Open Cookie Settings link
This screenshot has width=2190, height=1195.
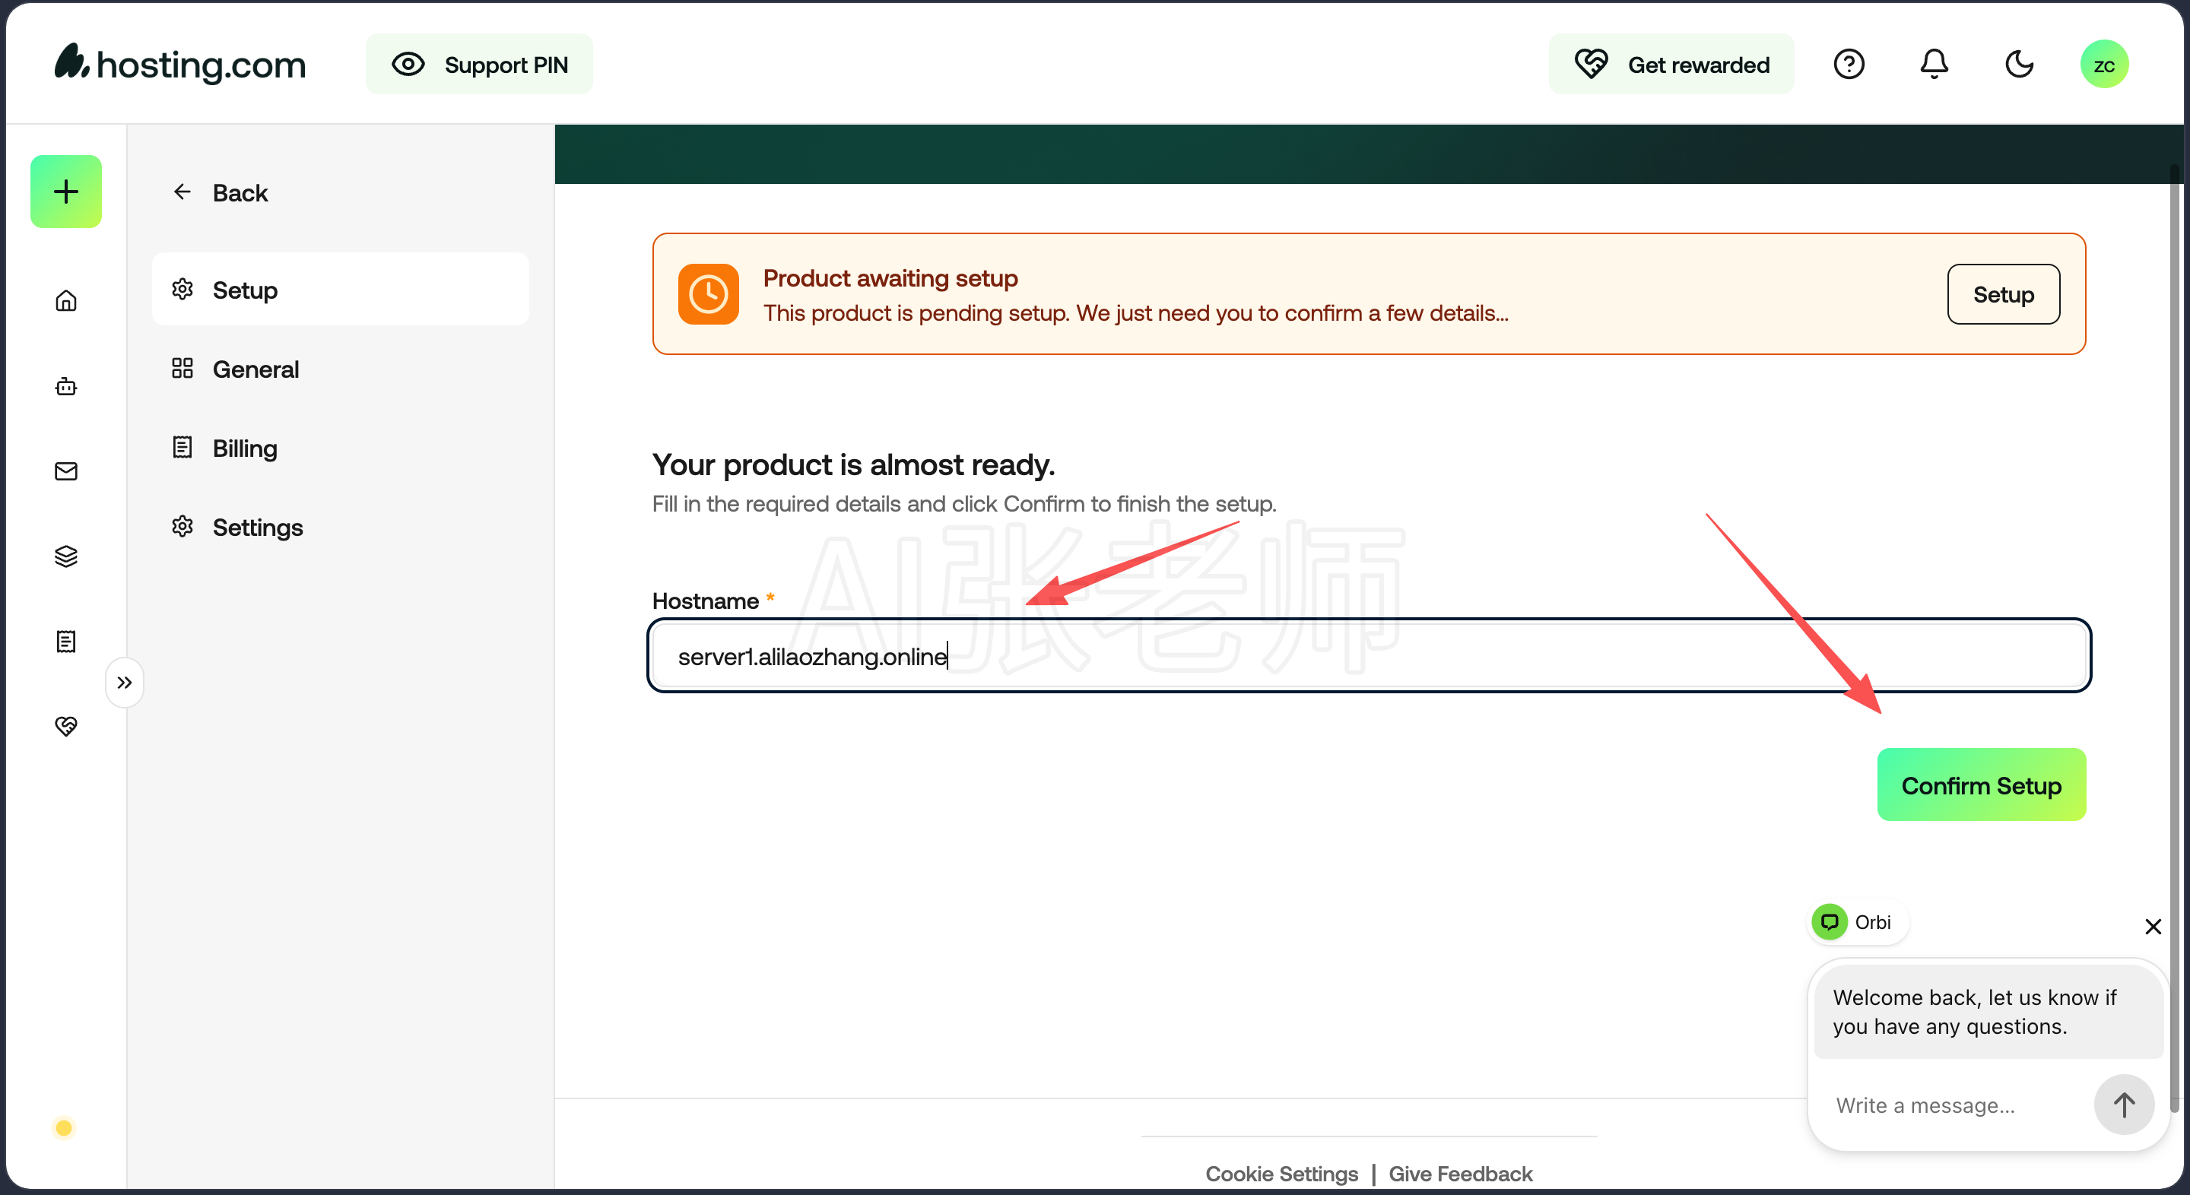[1281, 1174]
